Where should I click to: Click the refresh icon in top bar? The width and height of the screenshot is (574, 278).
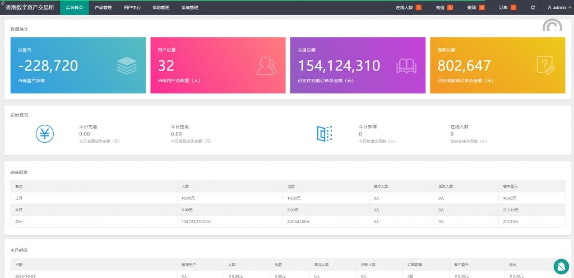click(533, 8)
